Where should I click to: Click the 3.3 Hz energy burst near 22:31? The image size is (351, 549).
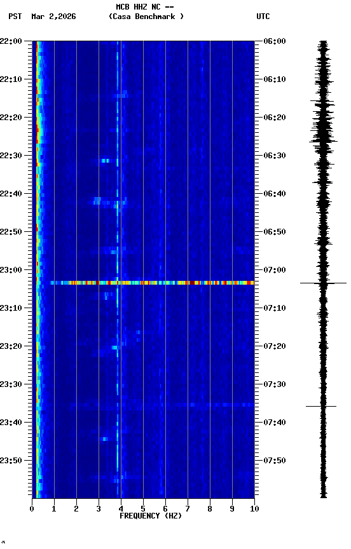coord(105,161)
